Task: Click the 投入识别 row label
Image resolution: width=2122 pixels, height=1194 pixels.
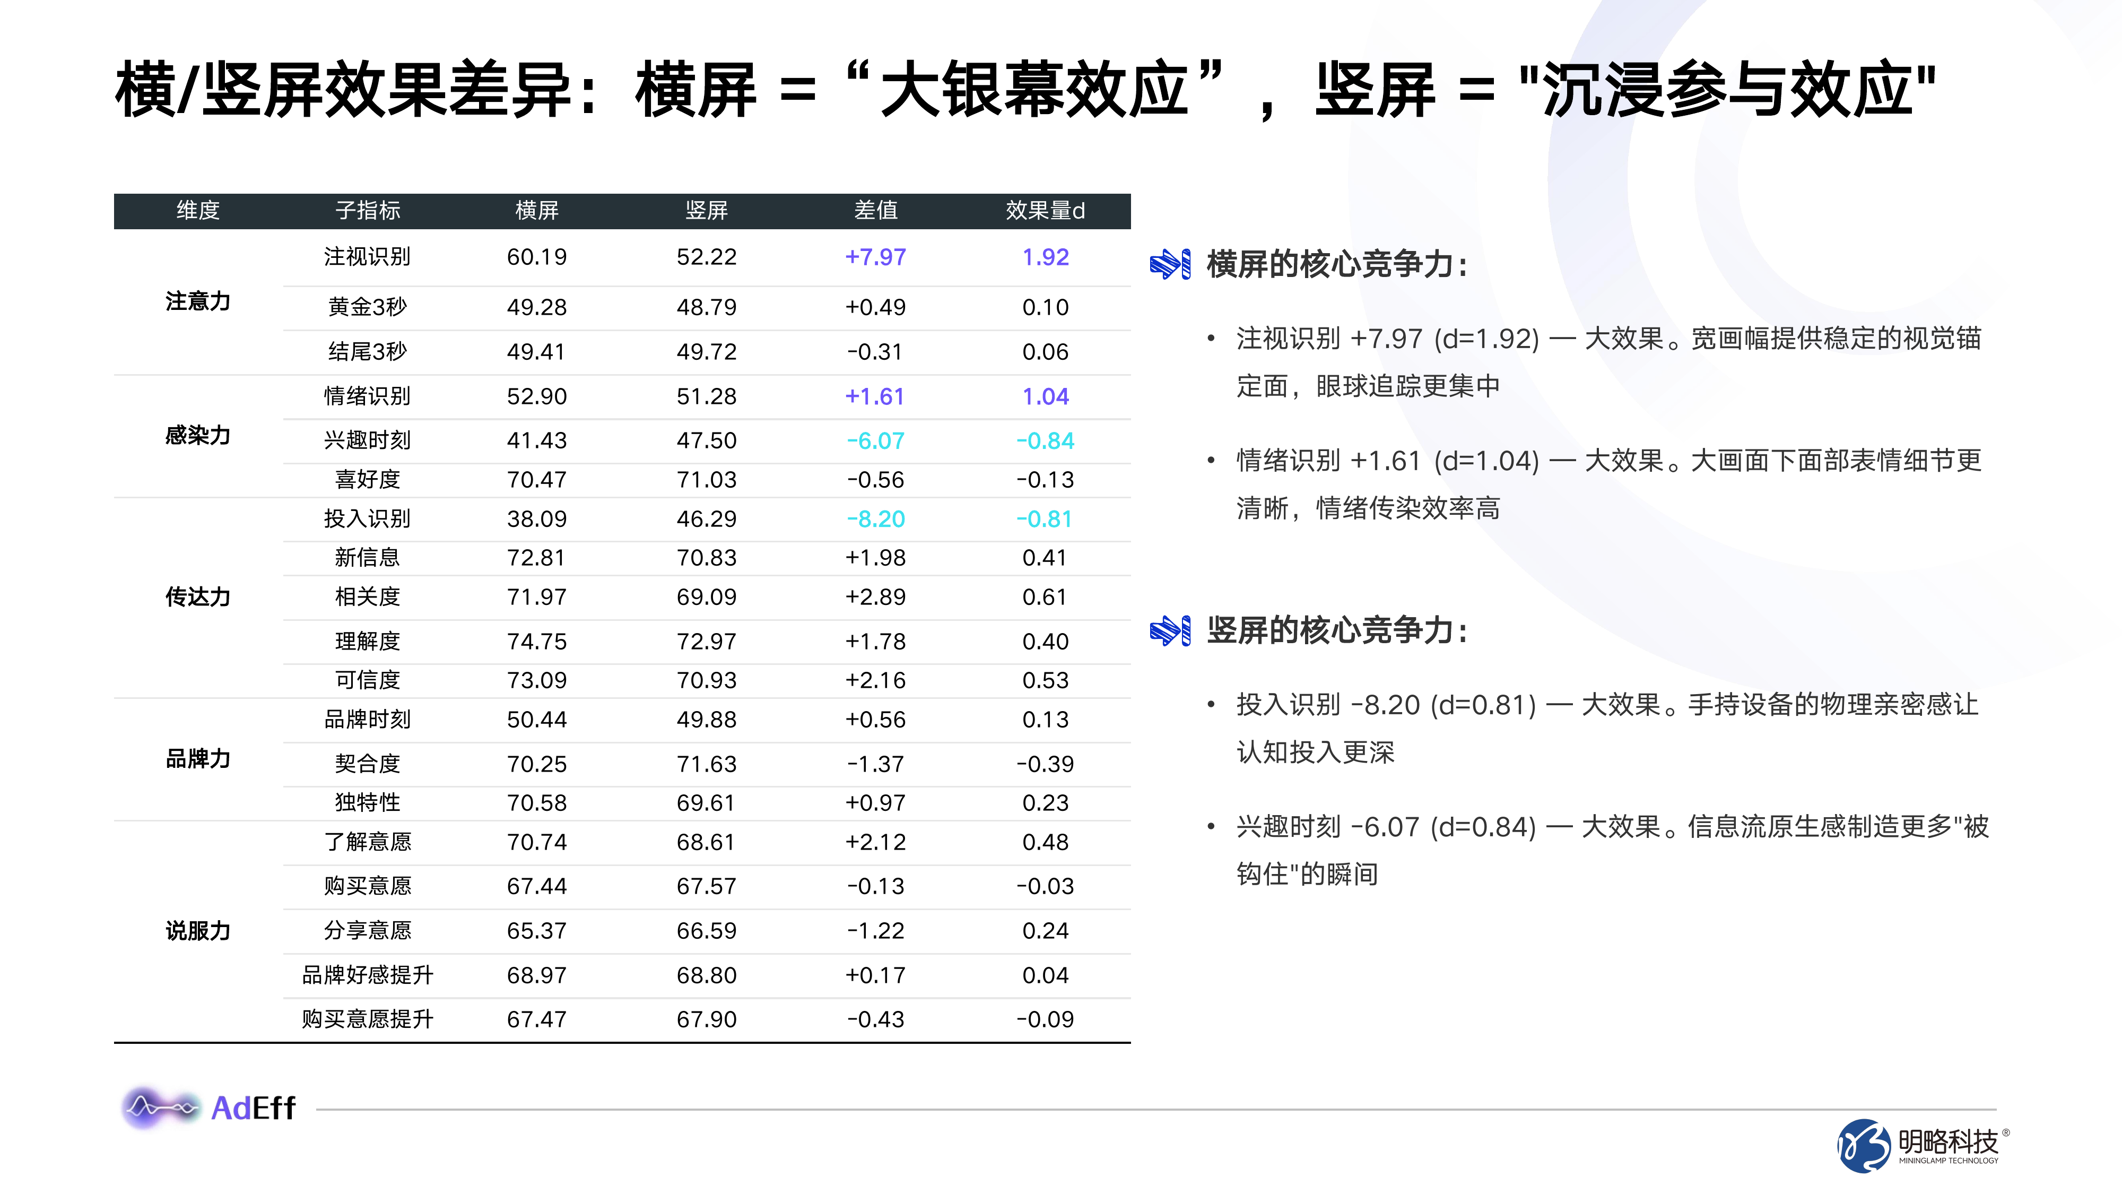Action: 368,519
